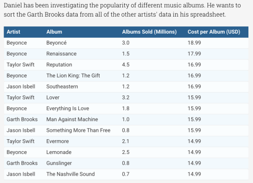This screenshot has height=183, width=253.
Task: Select the Man Against Machine album cell
Action: tap(72, 119)
